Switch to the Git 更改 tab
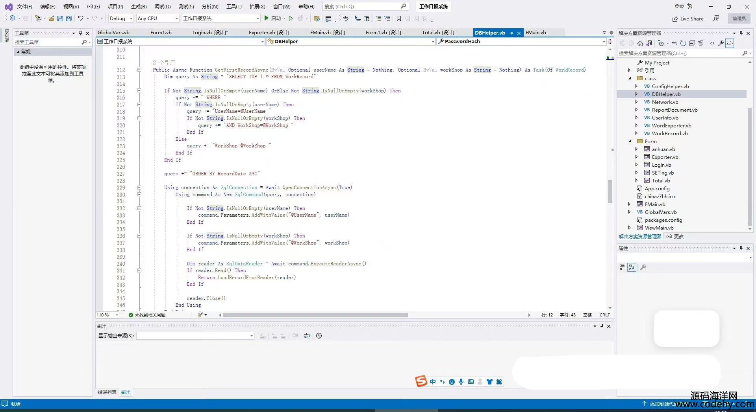This screenshot has width=756, height=412. tap(675, 236)
